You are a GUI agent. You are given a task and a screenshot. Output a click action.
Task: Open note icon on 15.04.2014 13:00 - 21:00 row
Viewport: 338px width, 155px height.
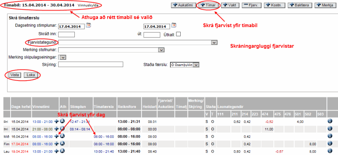[x=62, y=121]
